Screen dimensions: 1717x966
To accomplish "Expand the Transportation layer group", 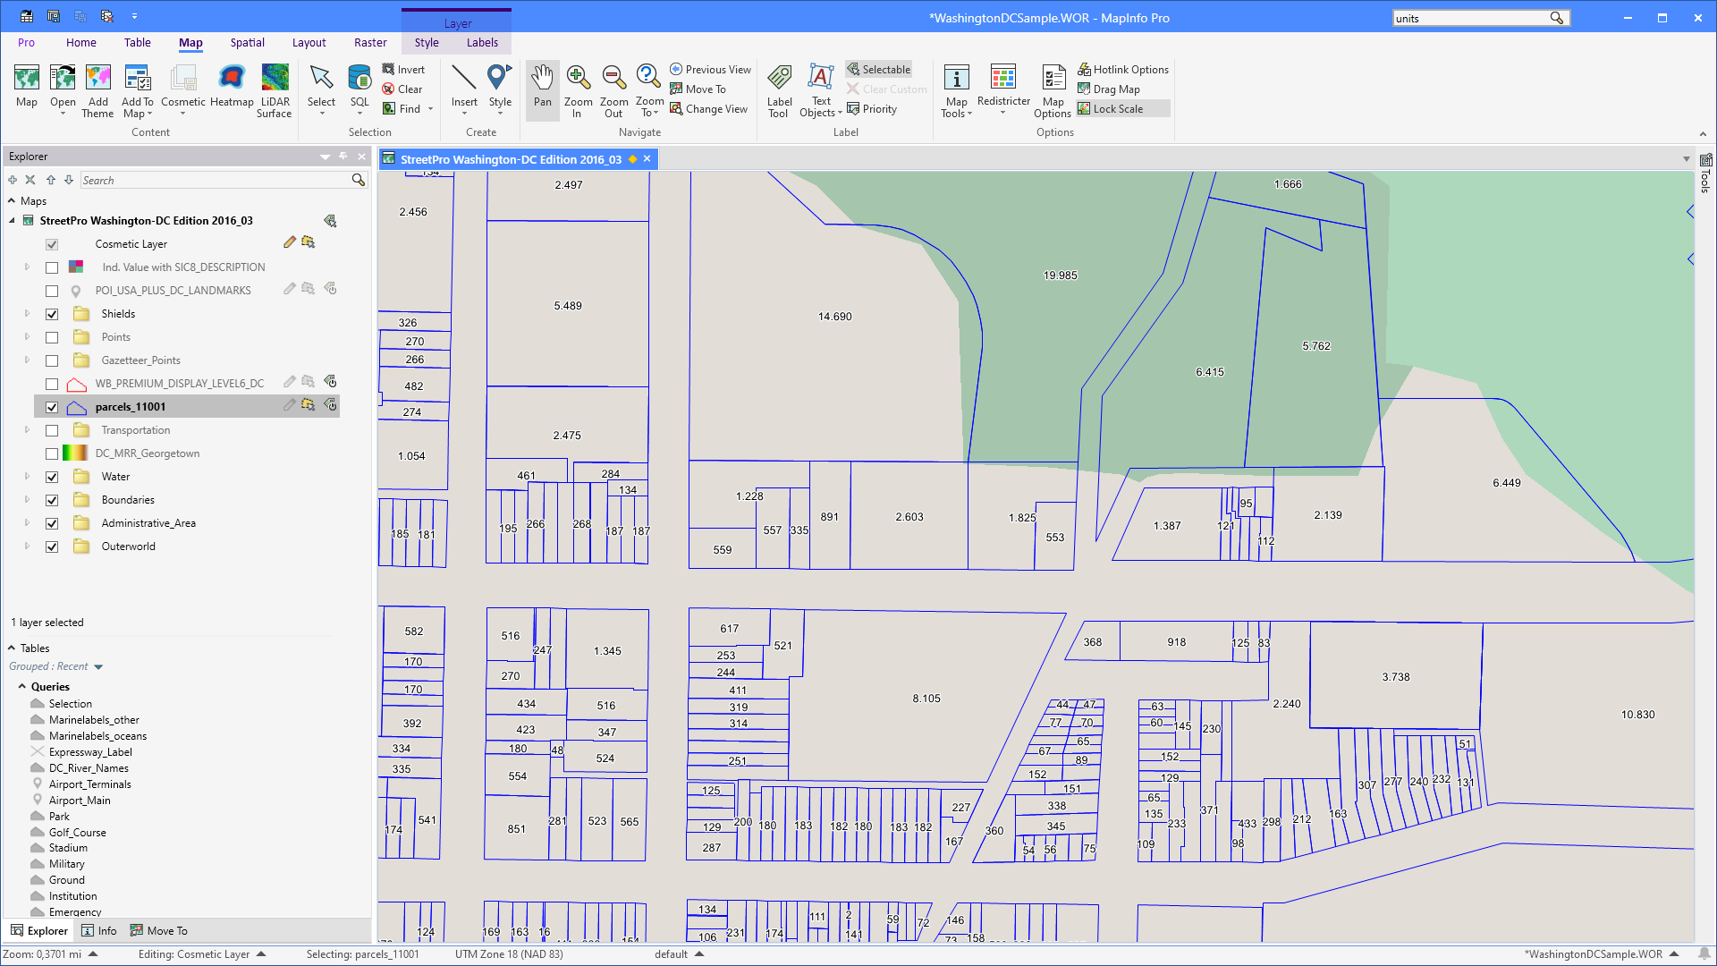I will (x=26, y=429).
